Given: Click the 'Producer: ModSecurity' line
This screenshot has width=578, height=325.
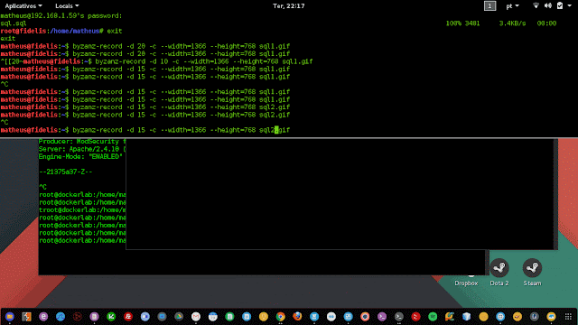Looking at the screenshot, I should [x=82, y=142].
